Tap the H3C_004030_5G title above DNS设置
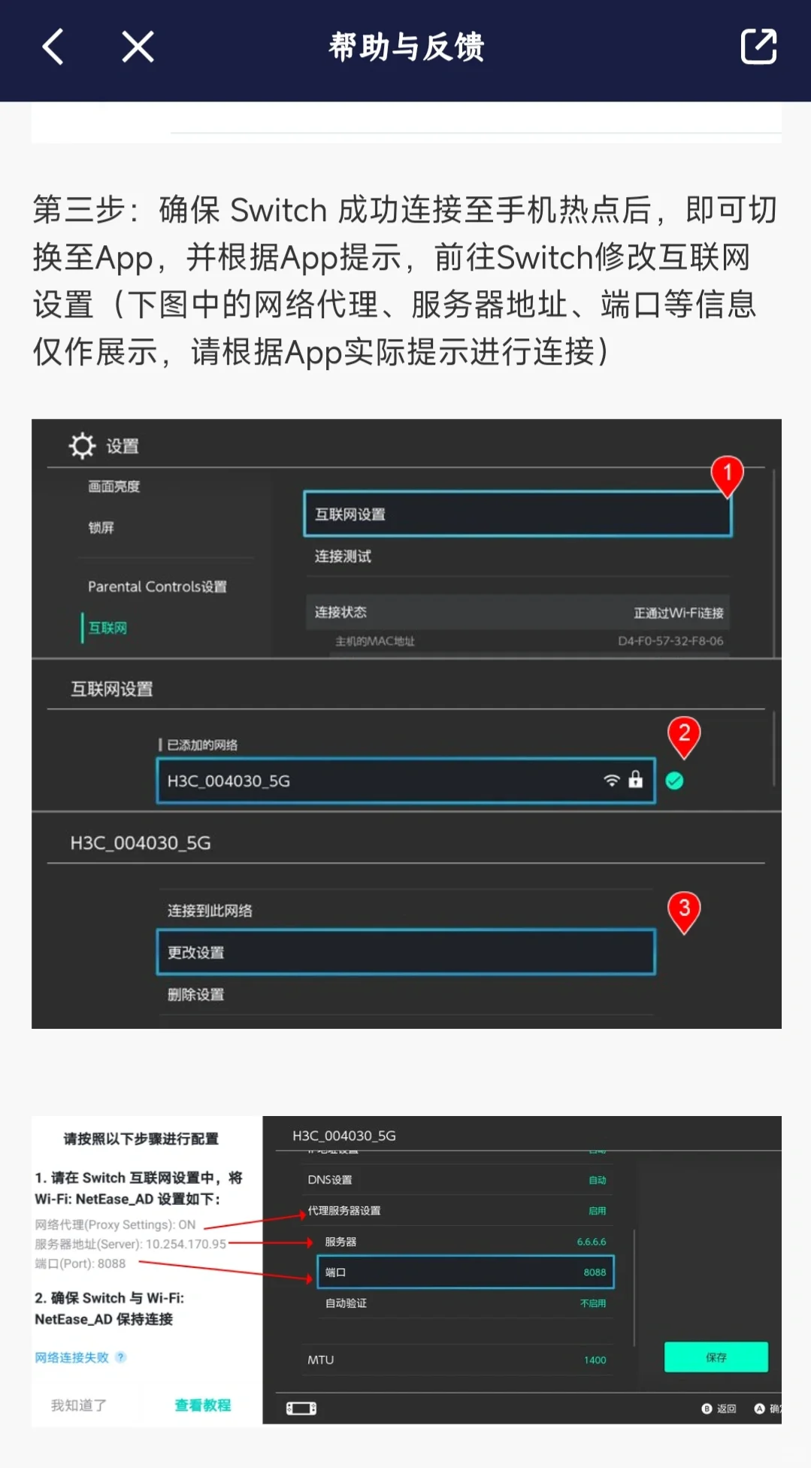The height and width of the screenshot is (1468, 811). click(344, 1136)
